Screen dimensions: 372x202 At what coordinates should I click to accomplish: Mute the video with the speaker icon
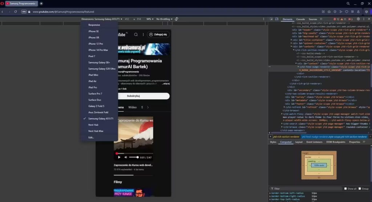[126, 157]
